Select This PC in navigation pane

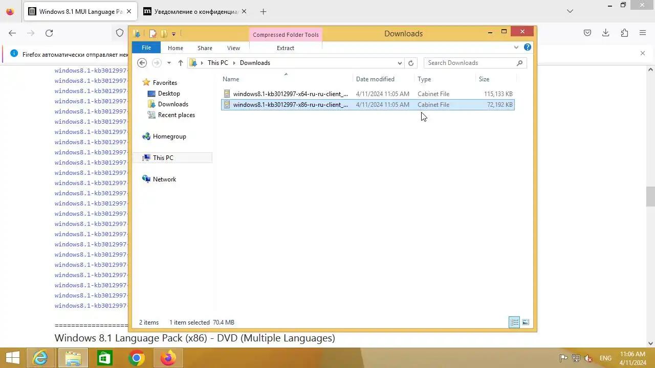[172, 158]
